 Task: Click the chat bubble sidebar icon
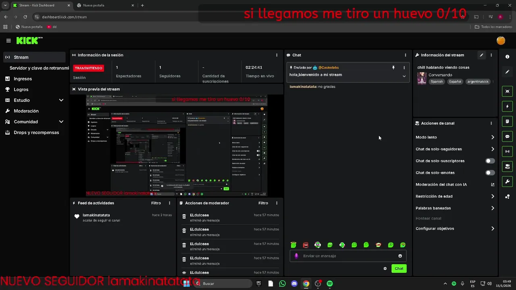pos(508,137)
